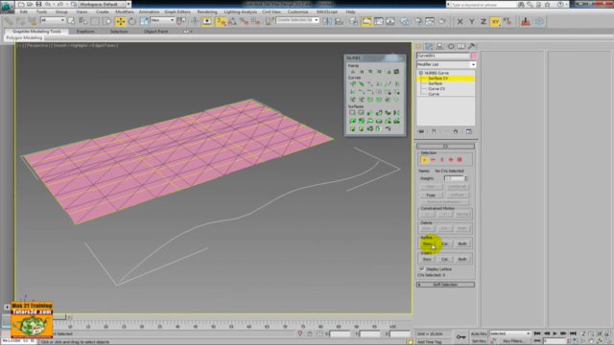
Task: Open the Motion command panel tab
Action: pos(451,46)
